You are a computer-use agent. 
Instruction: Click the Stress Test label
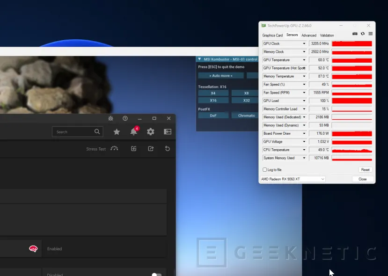(x=96, y=149)
